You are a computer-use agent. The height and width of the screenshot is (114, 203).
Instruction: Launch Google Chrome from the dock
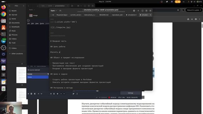pos(3,14)
